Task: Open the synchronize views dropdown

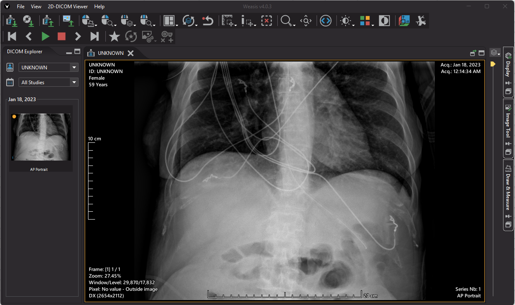Action: pyautogui.click(x=190, y=21)
